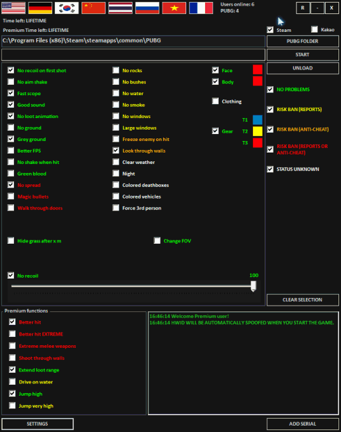
Task: Select the United States flag language
Action: pyautogui.click(x=13, y=8)
